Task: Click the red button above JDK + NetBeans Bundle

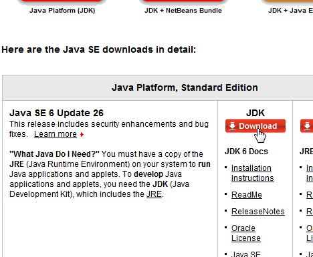Action: (x=183, y=1)
